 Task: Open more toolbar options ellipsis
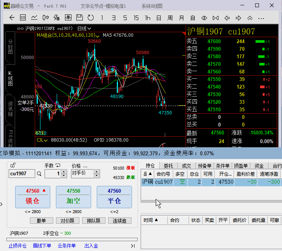click(x=261, y=19)
